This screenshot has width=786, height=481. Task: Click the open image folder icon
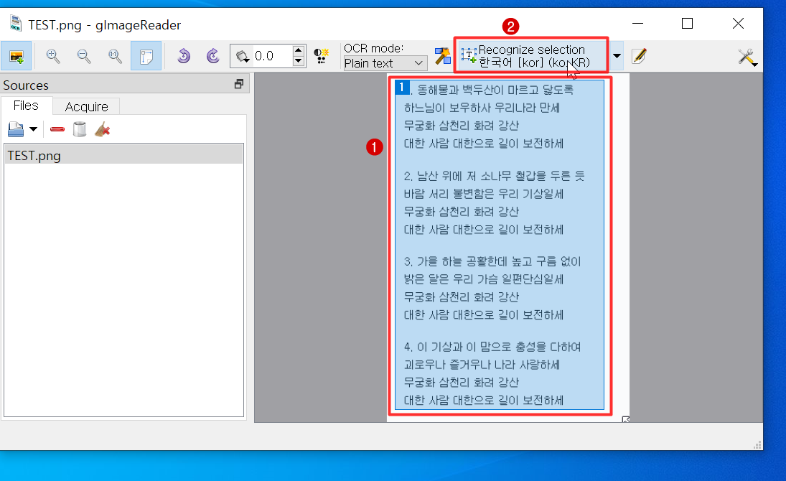point(16,129)
